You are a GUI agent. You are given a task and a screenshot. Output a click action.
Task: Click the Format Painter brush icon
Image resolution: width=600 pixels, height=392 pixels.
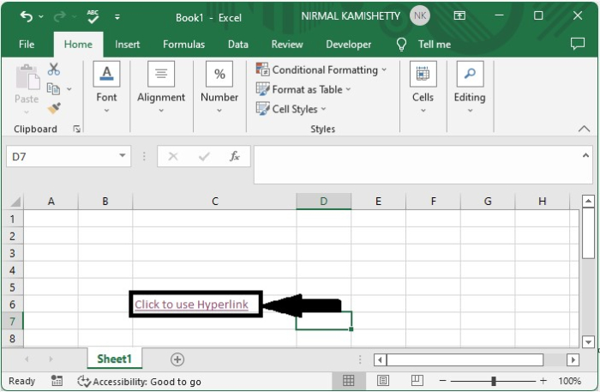coord(54,108)
